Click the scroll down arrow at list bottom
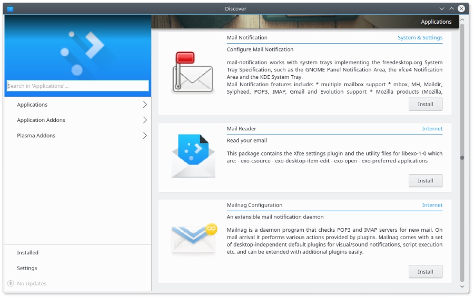The height and width of the screenshot is (298, 474). [462, 287]
